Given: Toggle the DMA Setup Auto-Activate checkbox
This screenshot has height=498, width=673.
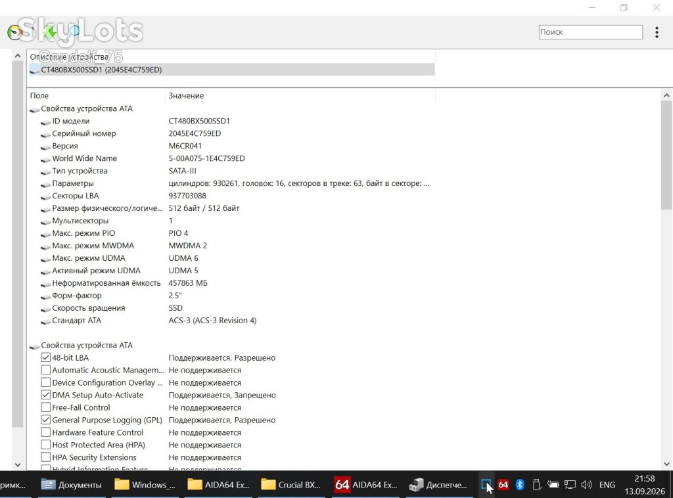Looking at the screenshot, I should (x=45, y=395).
